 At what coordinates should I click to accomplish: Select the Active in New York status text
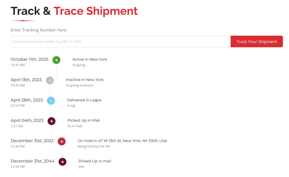pos(90,59)
